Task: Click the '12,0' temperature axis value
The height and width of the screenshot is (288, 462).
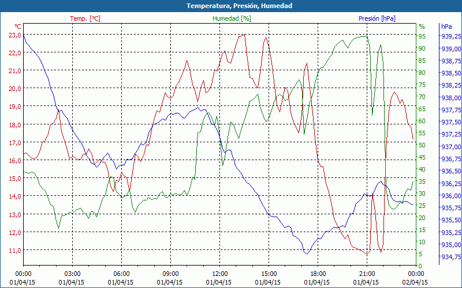Action: (x=14, y=233)
